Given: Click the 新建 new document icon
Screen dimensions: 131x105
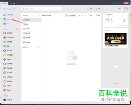Looking at the screenshot, I should (4, 19).
